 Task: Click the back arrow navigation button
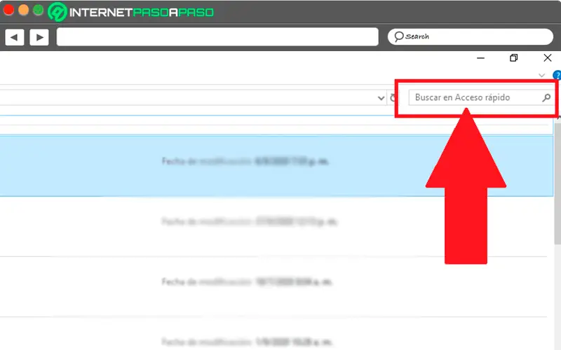15,37
